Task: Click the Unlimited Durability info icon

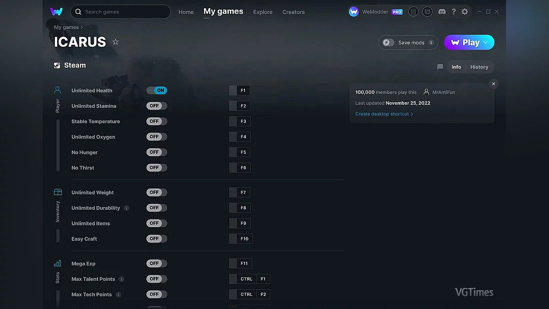Action: click(127, 208)
